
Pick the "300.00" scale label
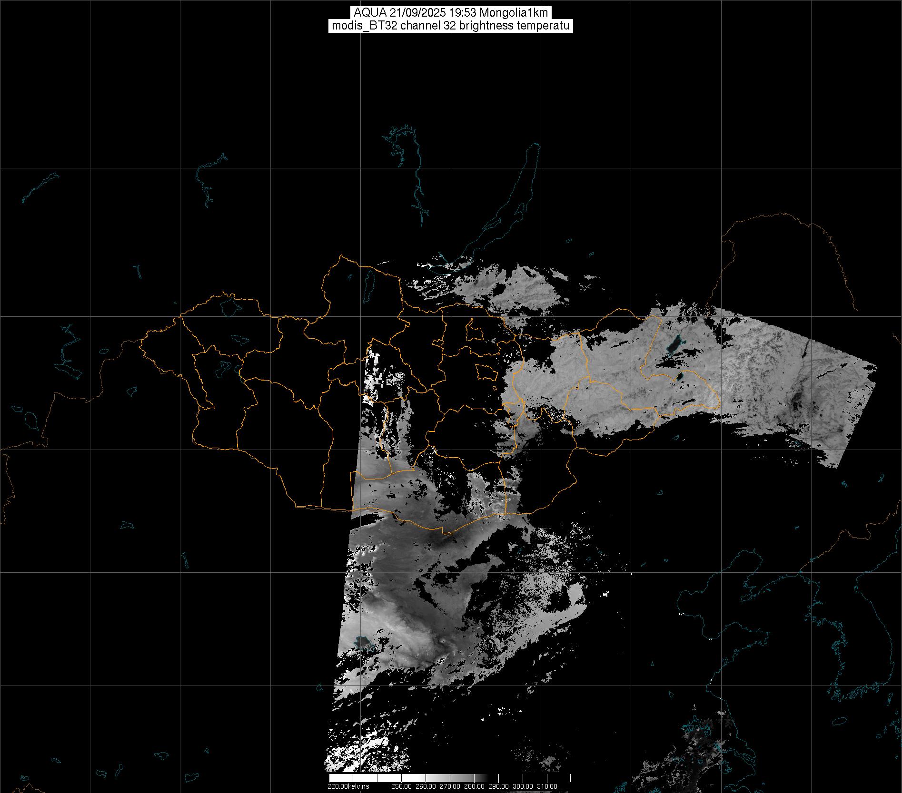(524, 786)
